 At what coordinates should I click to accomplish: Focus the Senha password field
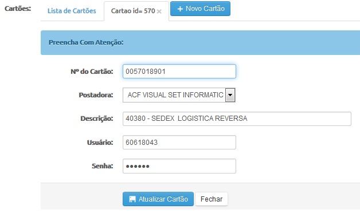click(x=179, y=166)
